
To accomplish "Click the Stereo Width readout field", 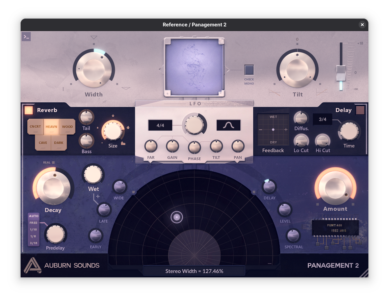I will coord(194,271).
